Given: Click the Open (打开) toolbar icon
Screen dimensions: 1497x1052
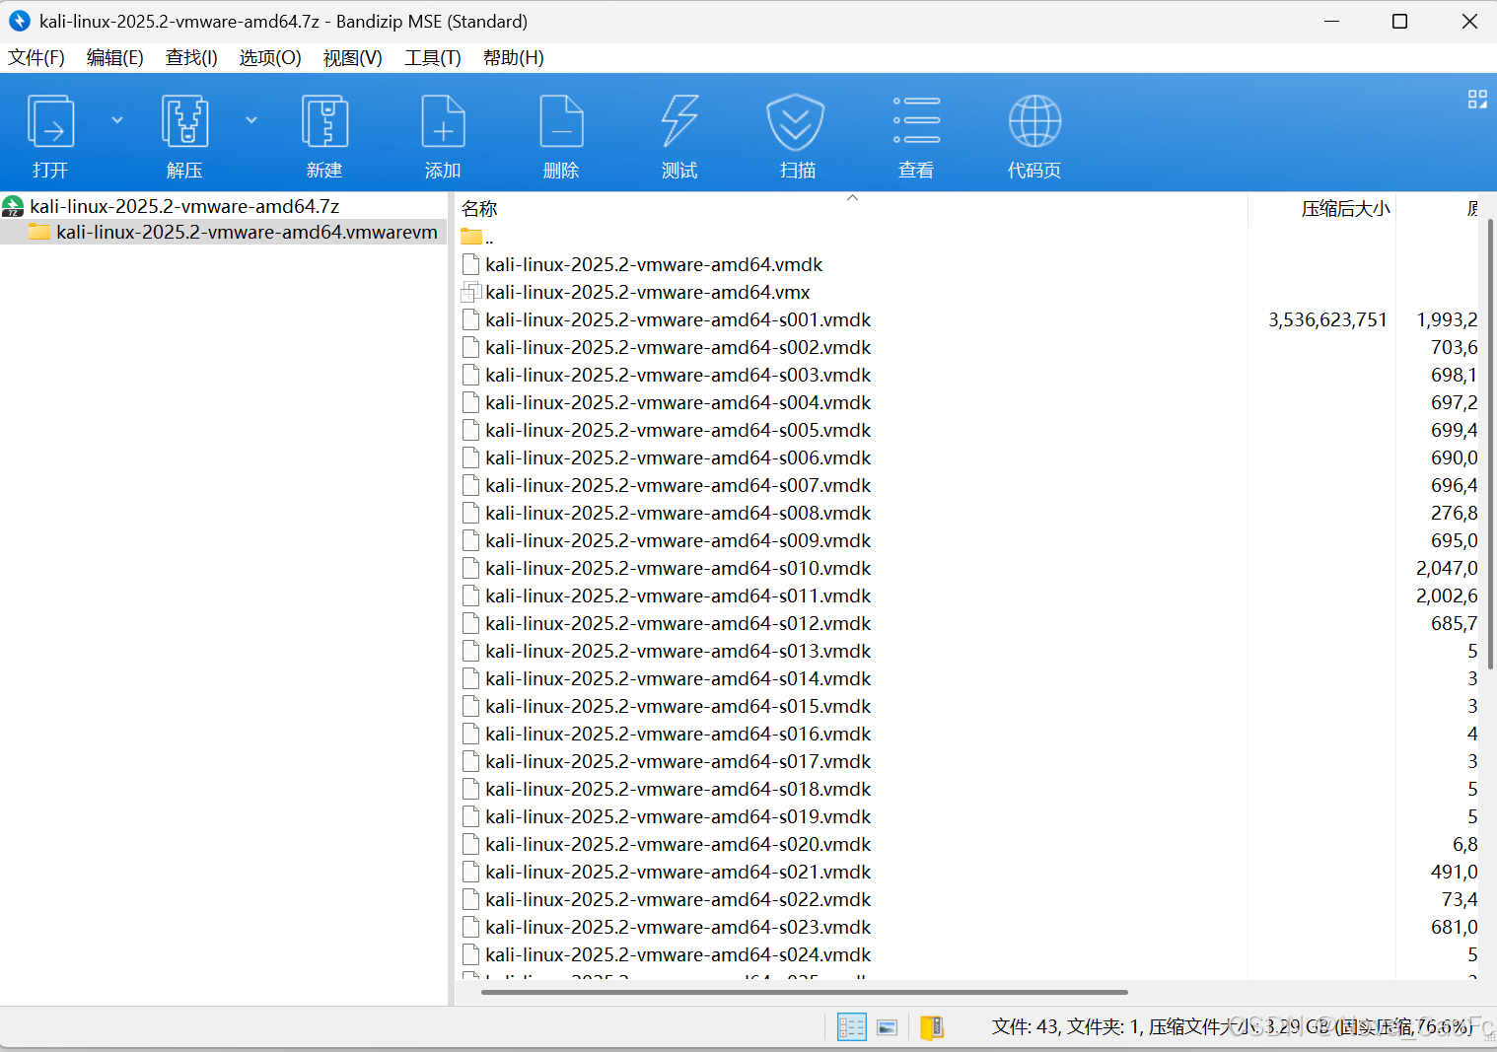Looking at the screenshot, I should click(50, 122).
